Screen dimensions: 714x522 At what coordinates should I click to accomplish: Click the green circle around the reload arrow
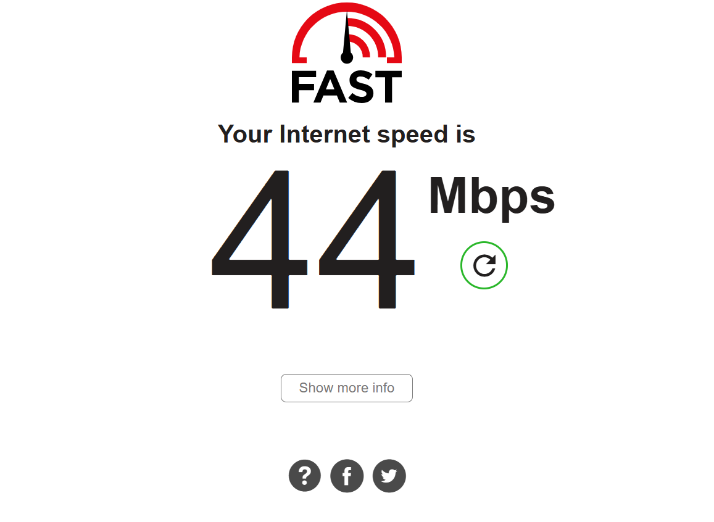coord(484,265)
